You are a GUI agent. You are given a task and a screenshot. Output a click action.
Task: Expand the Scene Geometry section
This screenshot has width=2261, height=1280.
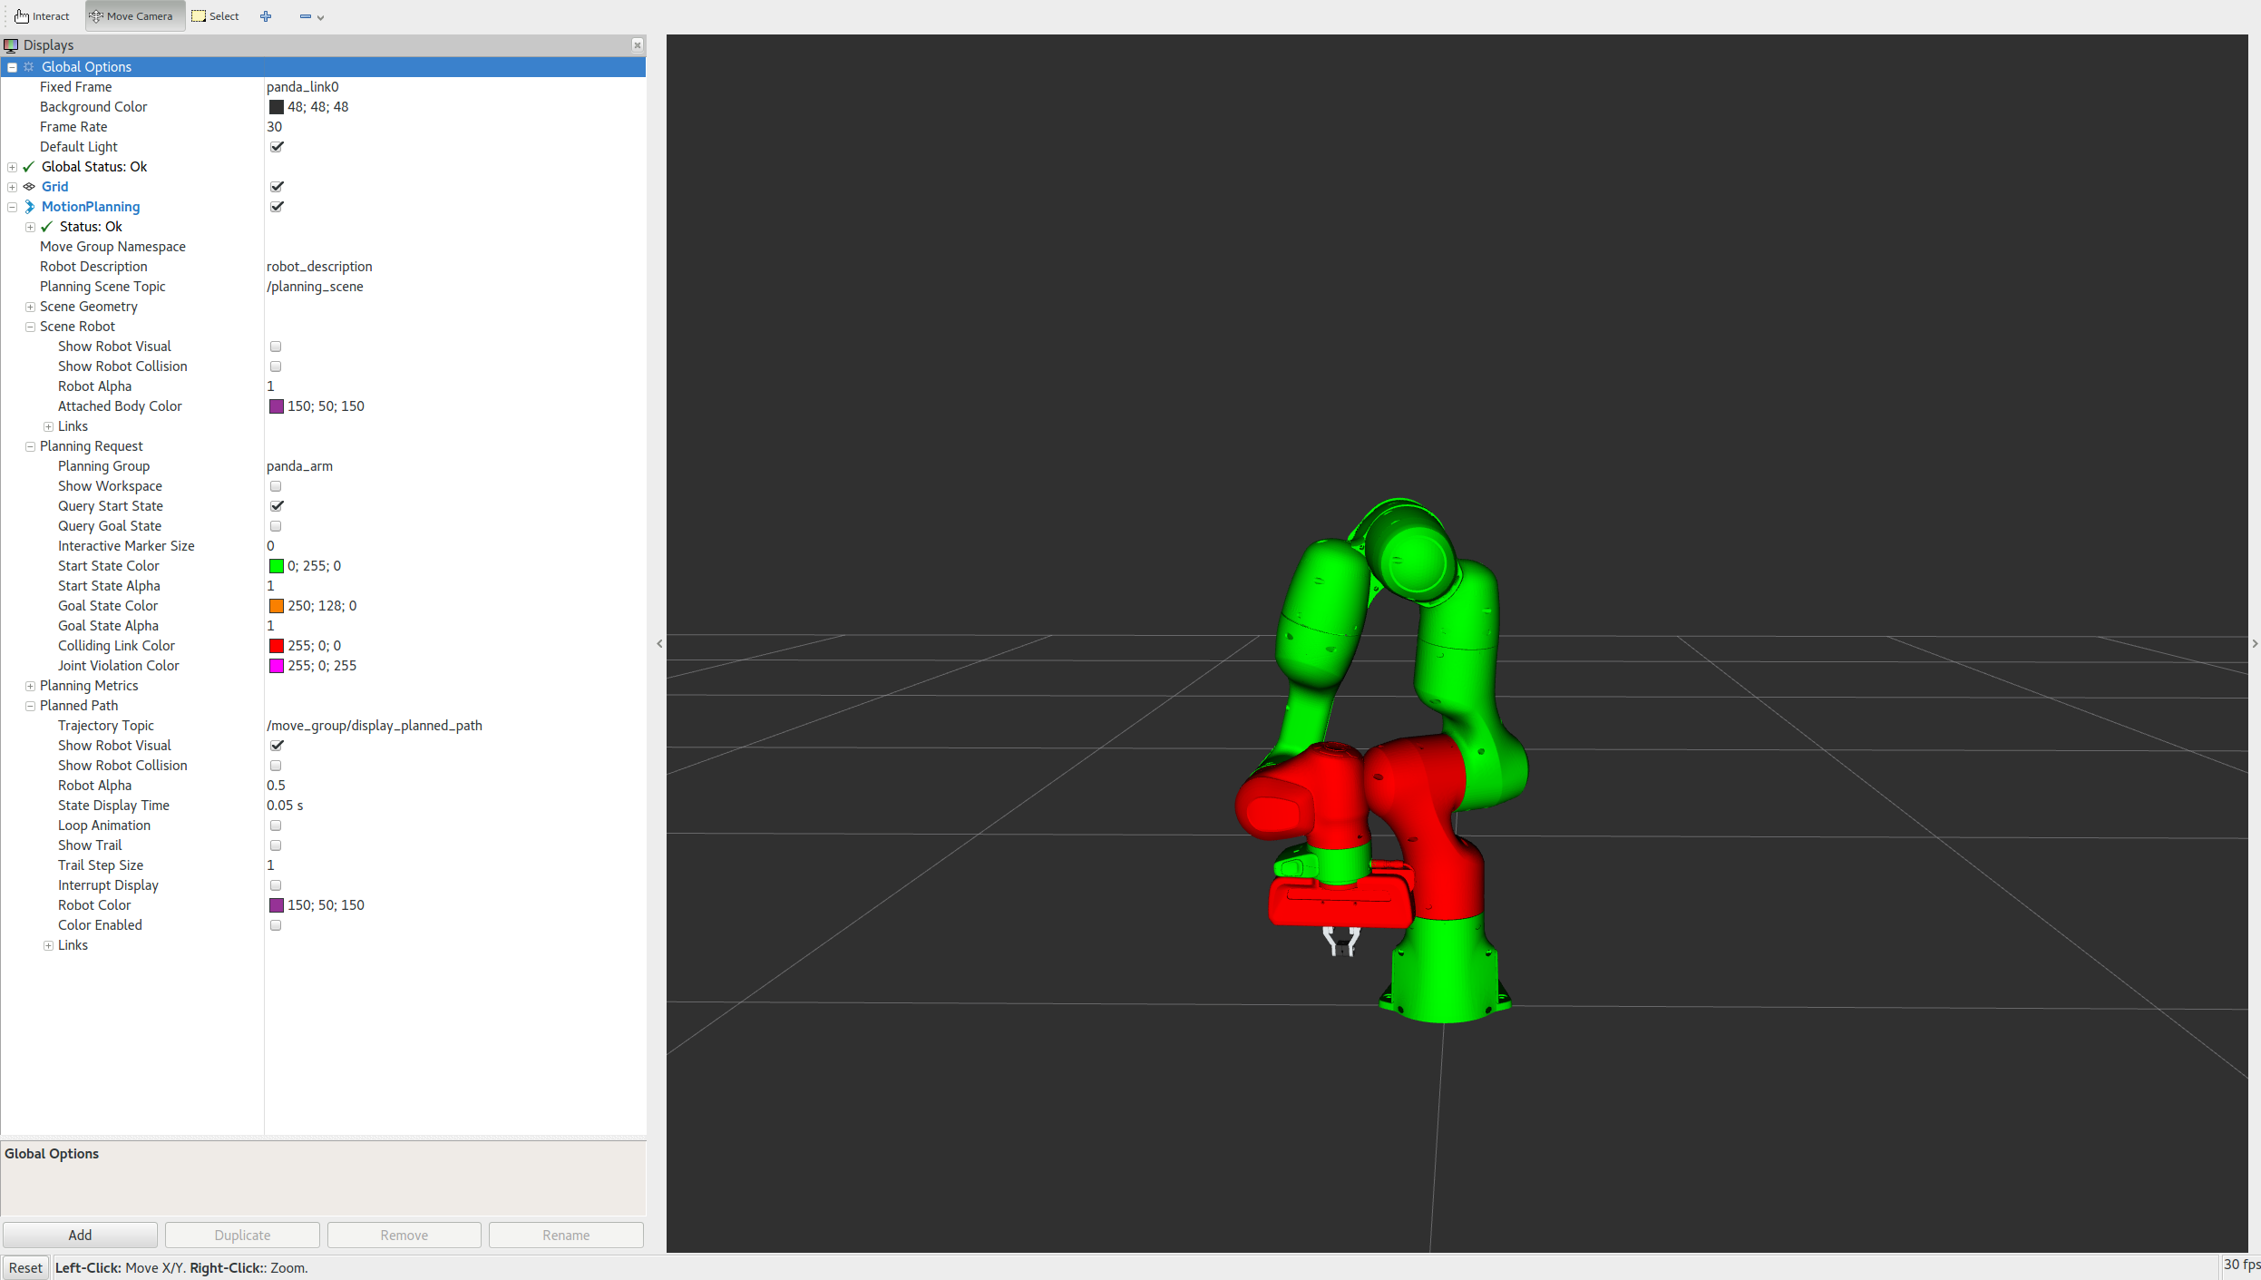pyautogui.click(x=30, y=307)
